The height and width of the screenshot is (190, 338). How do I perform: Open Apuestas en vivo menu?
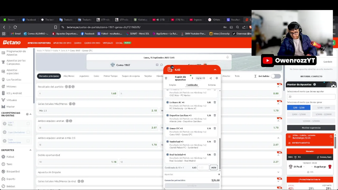tap(62, 43)
